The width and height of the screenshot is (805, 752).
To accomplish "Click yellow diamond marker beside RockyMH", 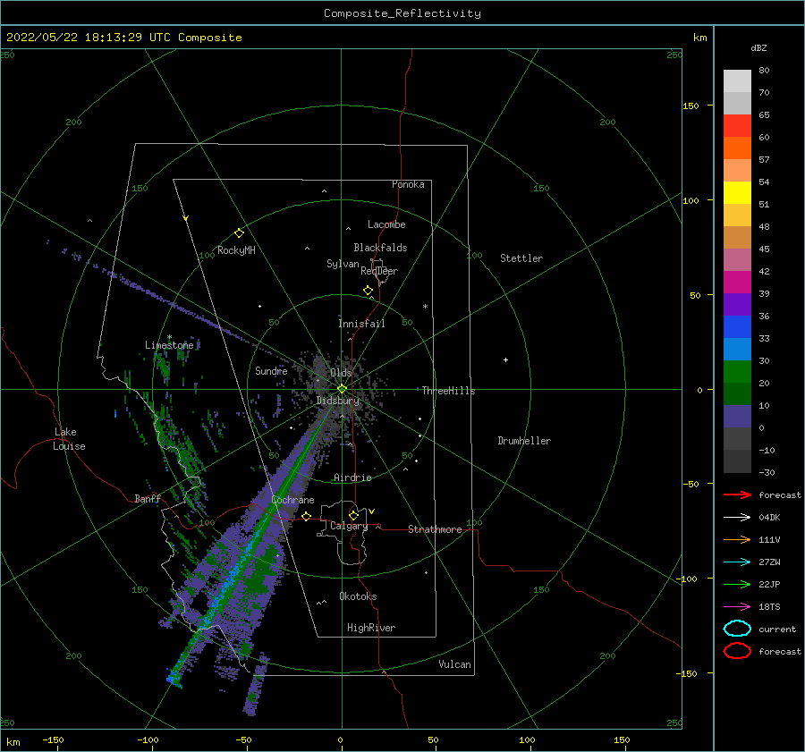I will click(239, 233).
